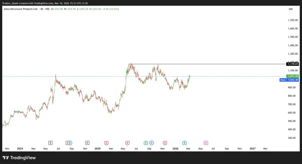Click the 2024 label on the time axis
302x164 pixels.
tap(20, 149)
